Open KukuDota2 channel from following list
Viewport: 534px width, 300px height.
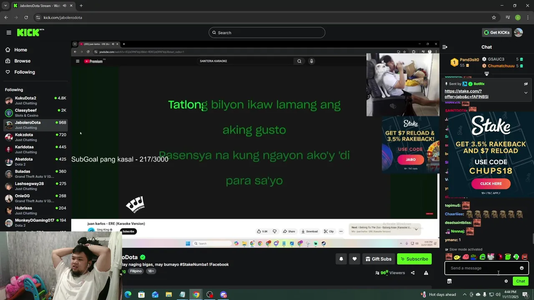35,100
